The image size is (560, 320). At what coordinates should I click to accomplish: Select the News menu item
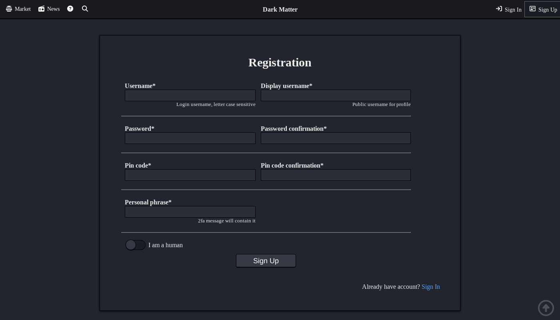point(53,9)
